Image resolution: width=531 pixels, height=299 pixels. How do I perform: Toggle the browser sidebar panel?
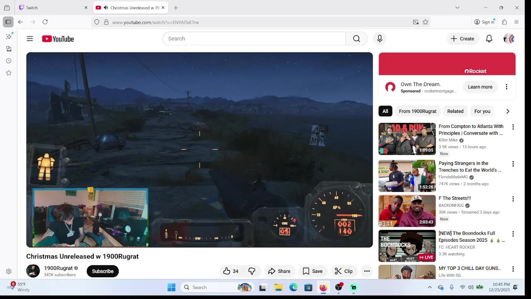pos(8,22)
